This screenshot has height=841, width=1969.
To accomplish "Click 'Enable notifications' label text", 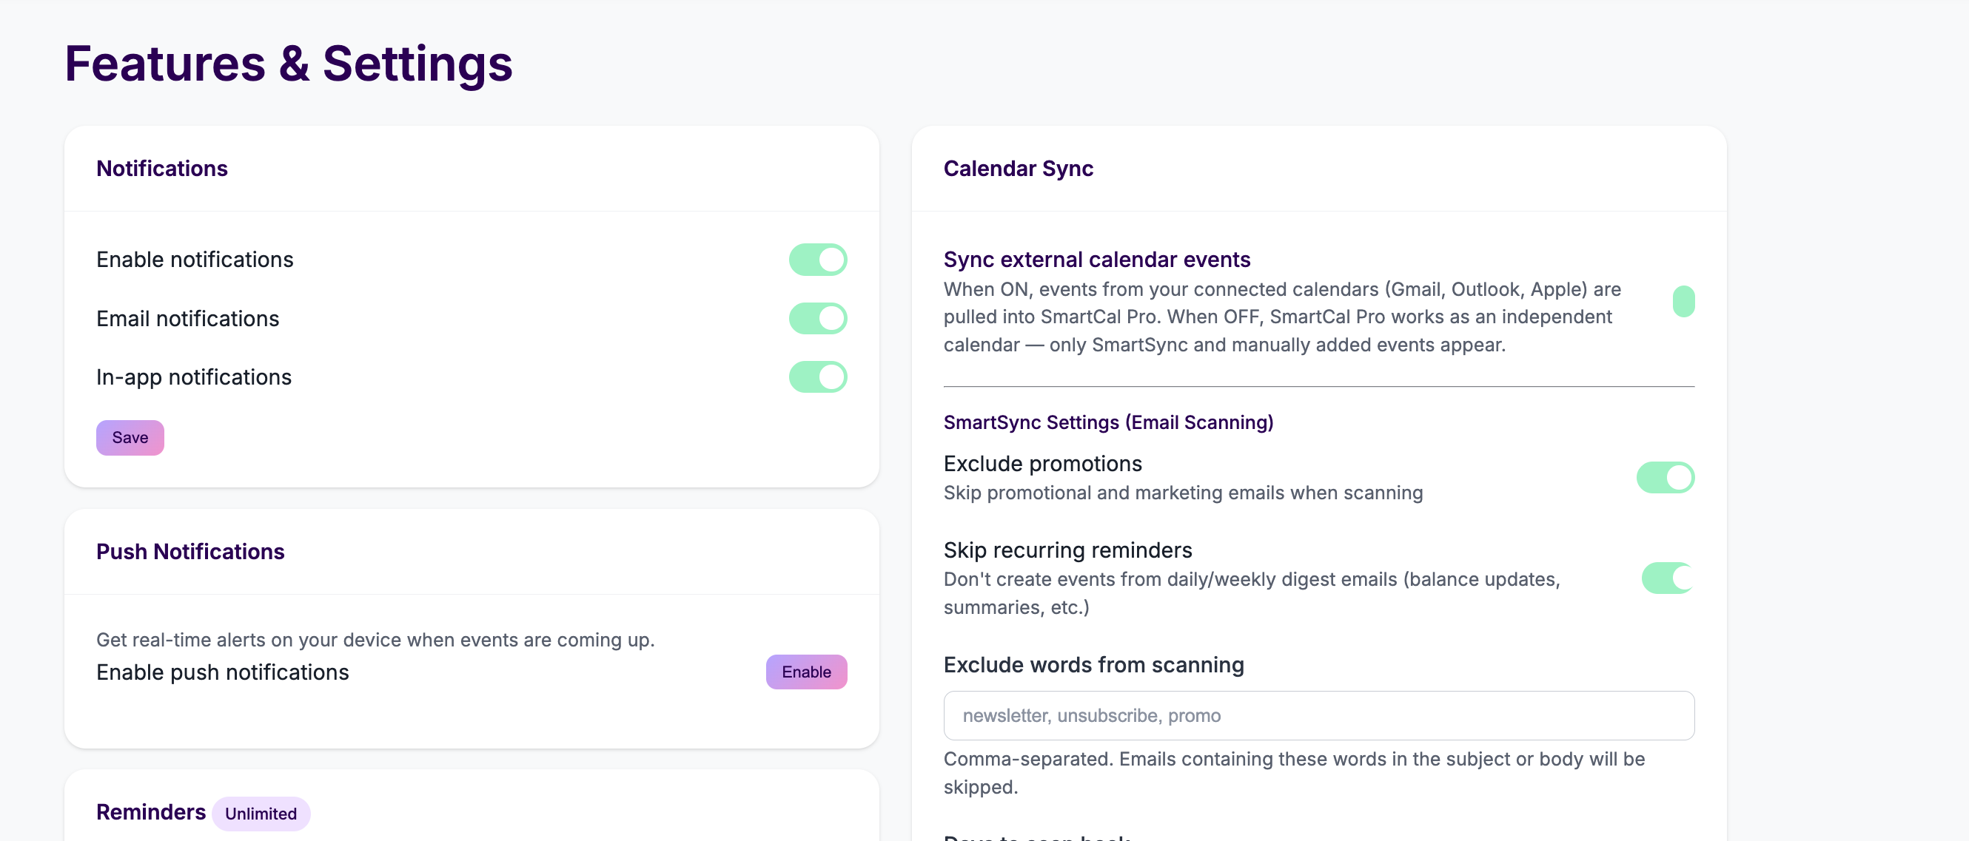I will click(194, 260).
